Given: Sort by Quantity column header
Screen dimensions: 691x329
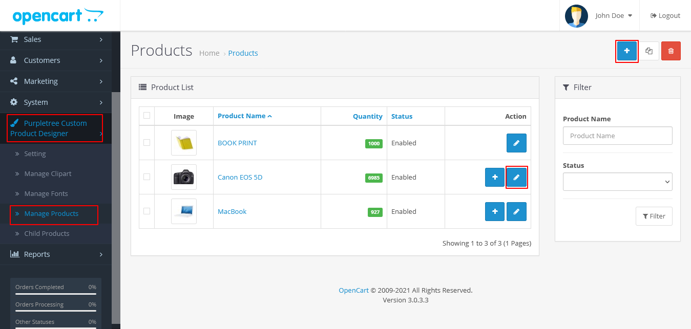Looking at the screenshot, I should pos(367,117).
